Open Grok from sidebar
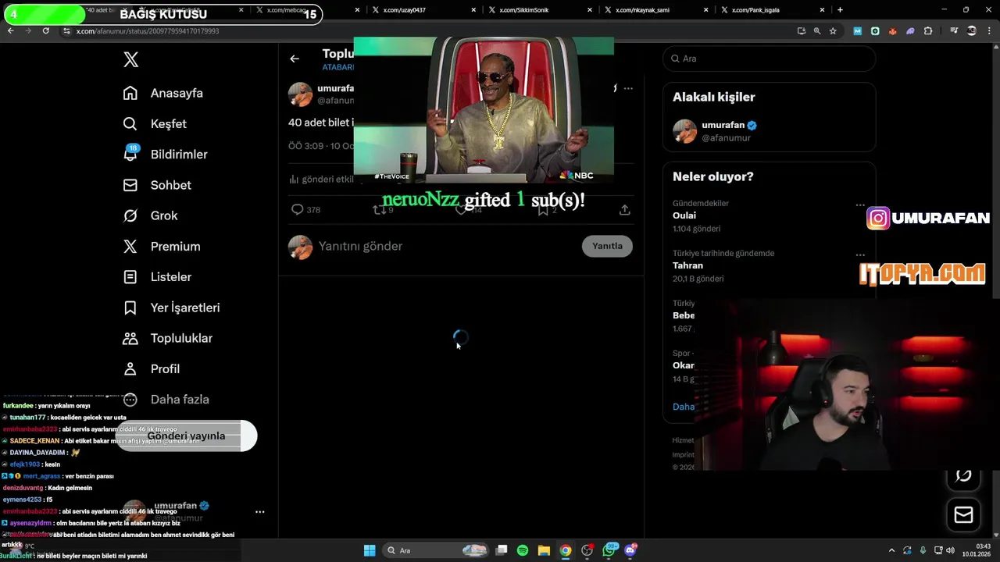Image resolution: width=1000 pixels, height=562 pixels. point(150,215)
